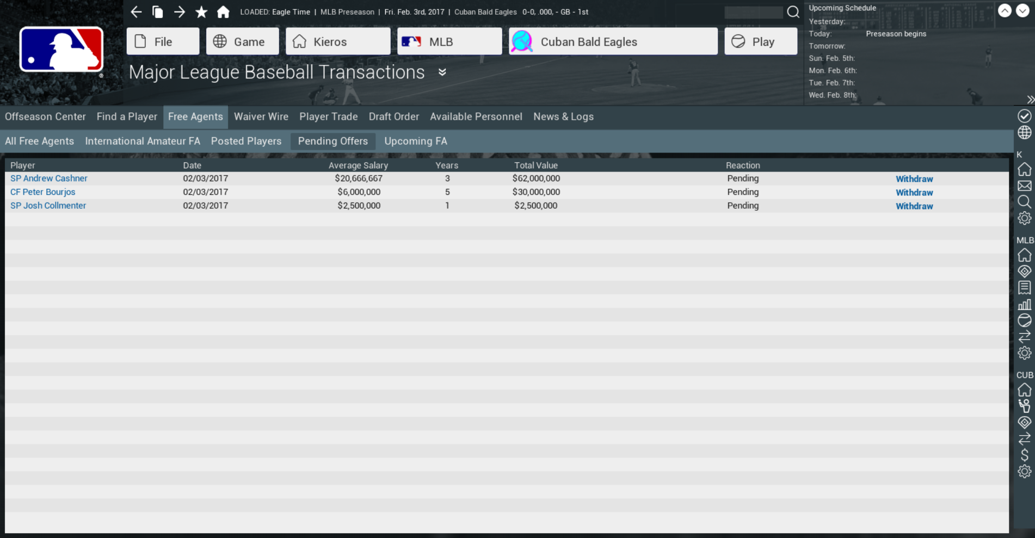Open the Game menu
The image size is (1035, 538).
(x=242, y=41)
